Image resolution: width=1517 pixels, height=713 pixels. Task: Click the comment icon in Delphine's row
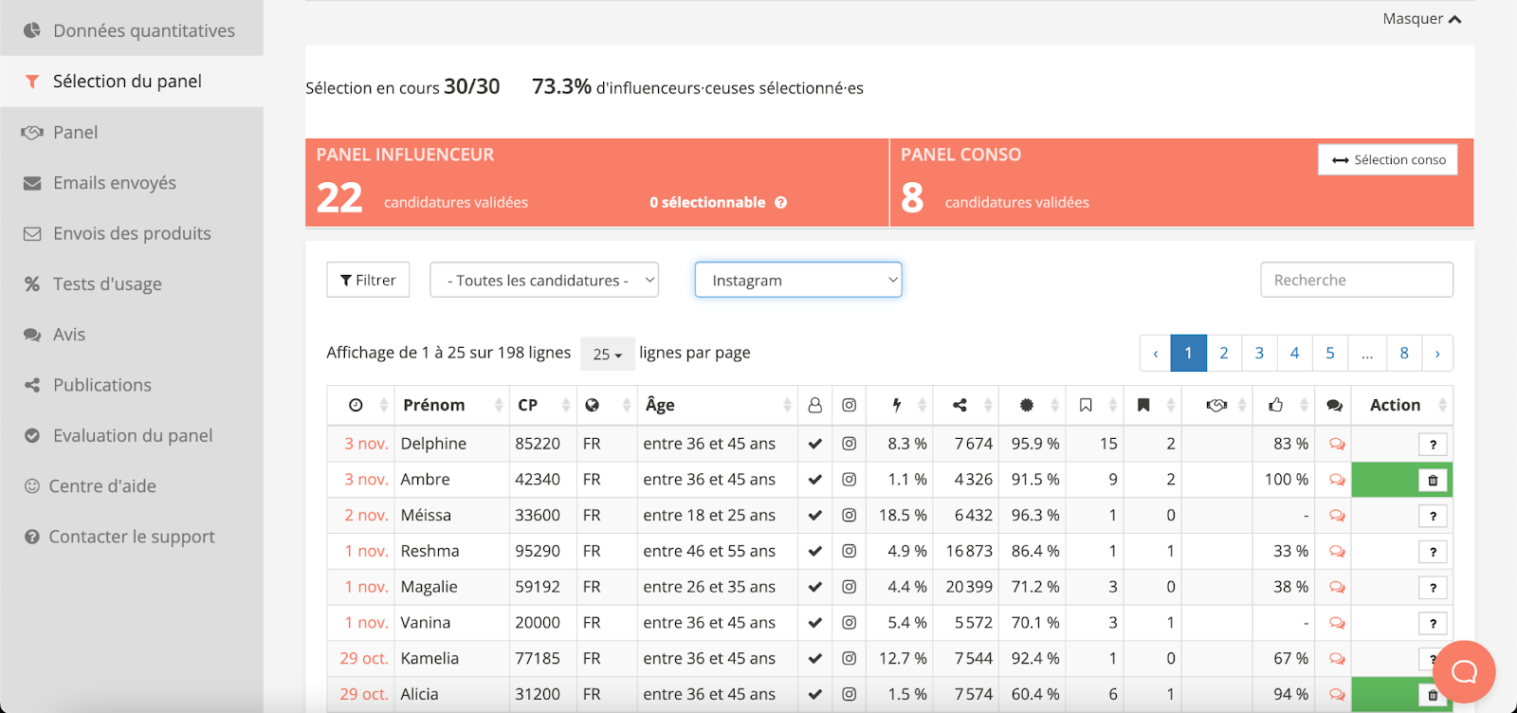coord(1337,444)
